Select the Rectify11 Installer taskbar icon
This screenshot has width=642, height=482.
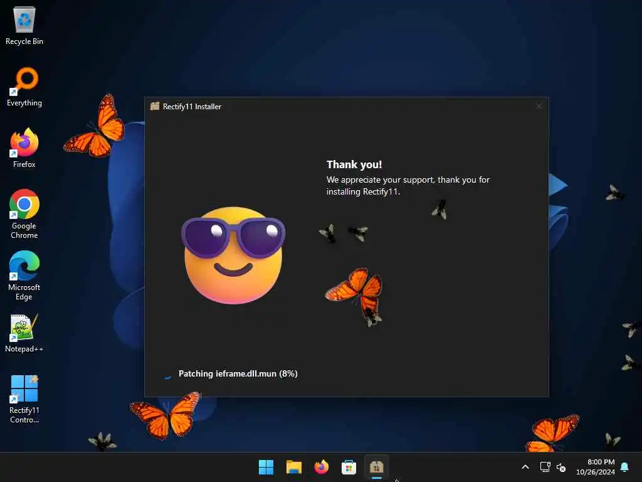pyautogui.click(x=376, y=467)
